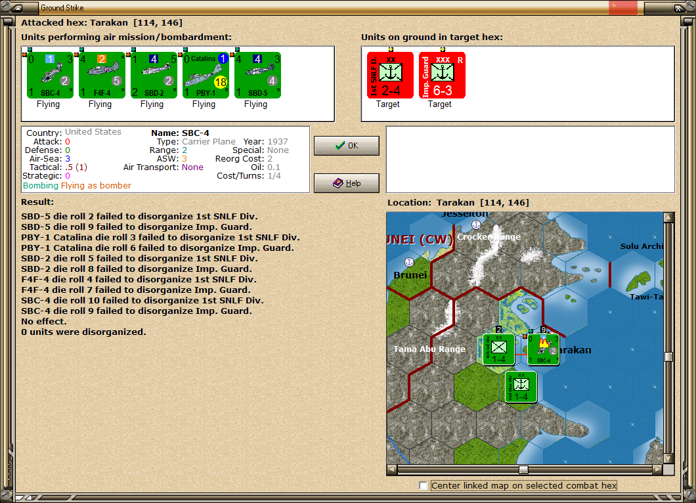The image size is (696, 503).
Task: Click result line 'F4F-4 die roll 7 failed'
Action: pos(136,290)
